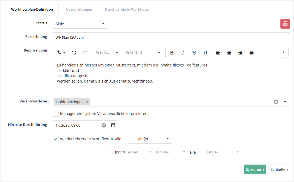Switch to the Überprüfungen tab
Screen dimensions: 294x182
79,9
